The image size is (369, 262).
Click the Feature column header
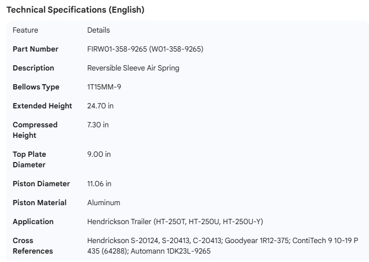(x=25, y=30)
